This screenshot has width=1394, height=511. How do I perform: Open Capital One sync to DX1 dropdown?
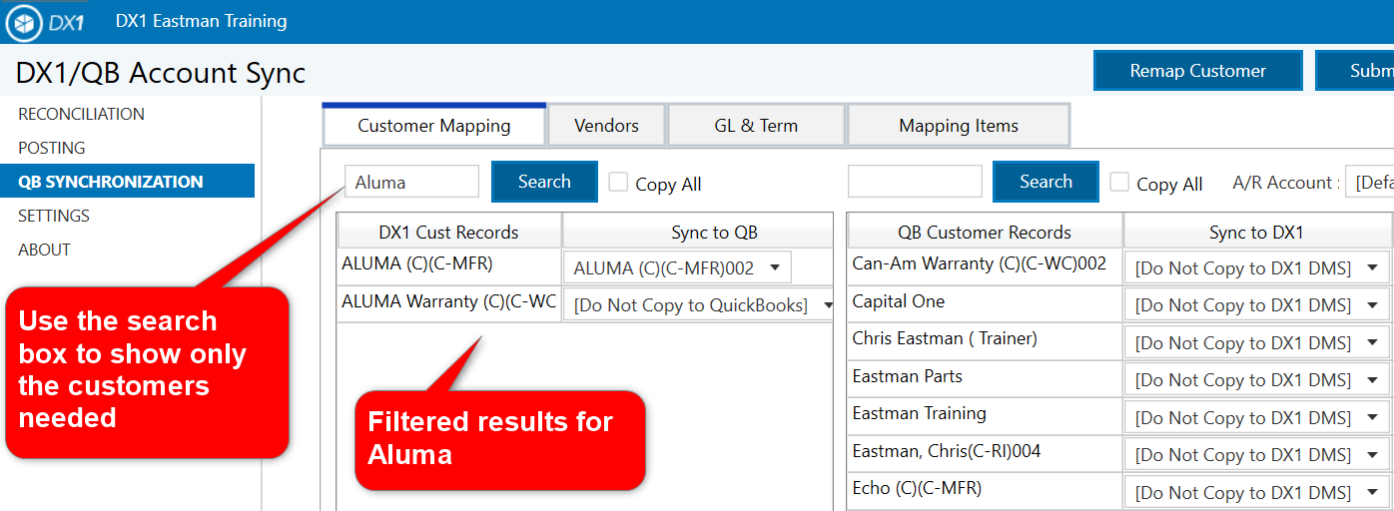pyautogui.click(x=1256, y=305)
